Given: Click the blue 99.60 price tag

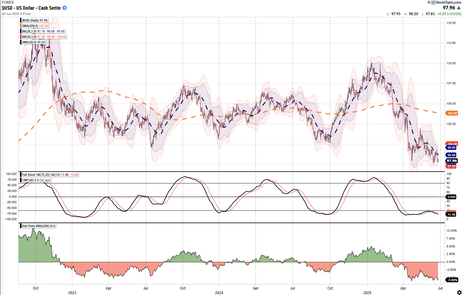Looking at the screenshot, I should click(451, 147).
